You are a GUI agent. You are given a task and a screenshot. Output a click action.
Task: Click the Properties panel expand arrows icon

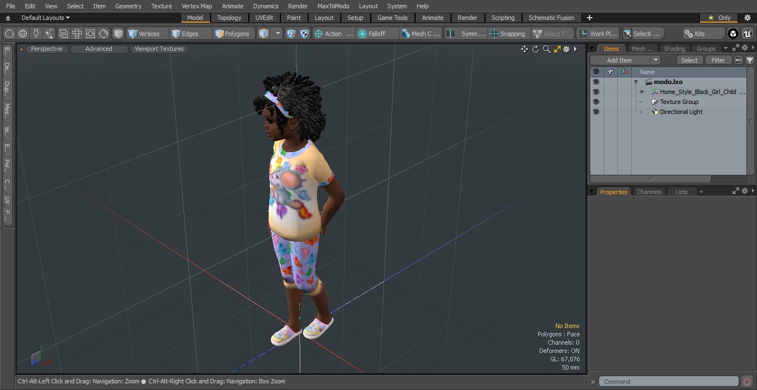pos(736,191)
